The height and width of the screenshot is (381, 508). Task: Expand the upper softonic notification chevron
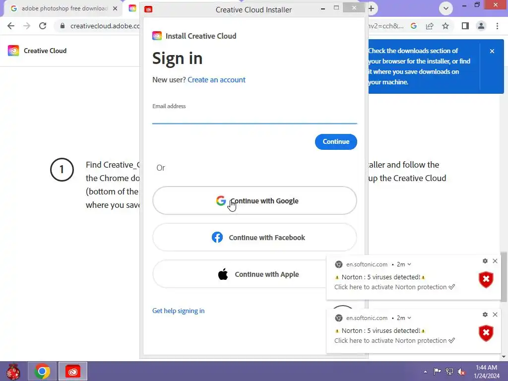pyautogui.click(x=409, y=264)
